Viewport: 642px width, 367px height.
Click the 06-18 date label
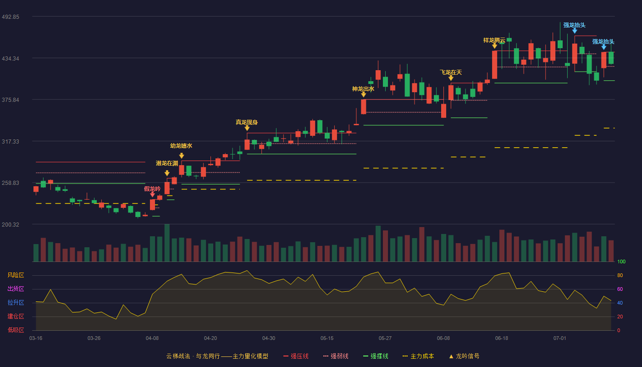click(502, 338)
